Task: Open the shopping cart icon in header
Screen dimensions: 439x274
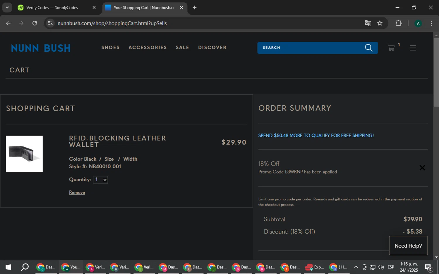Action: (x=391, y=48)
